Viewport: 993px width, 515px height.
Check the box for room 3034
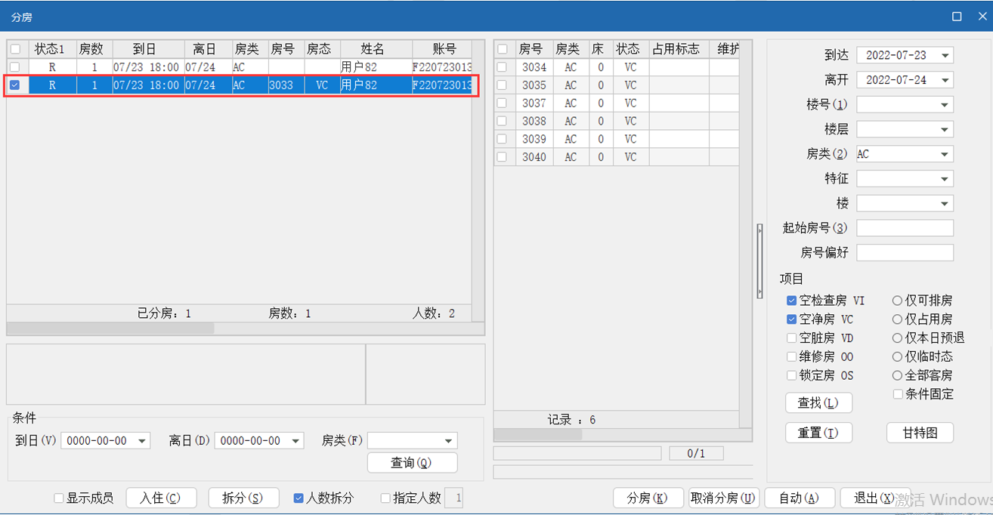click(502, 67)
